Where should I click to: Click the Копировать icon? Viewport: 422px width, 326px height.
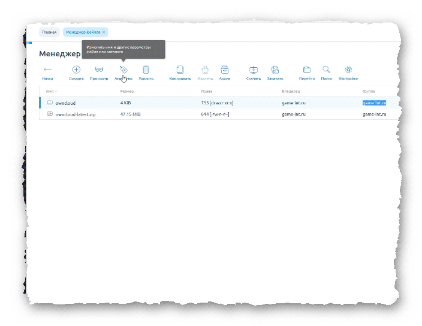tap(180, 70)
